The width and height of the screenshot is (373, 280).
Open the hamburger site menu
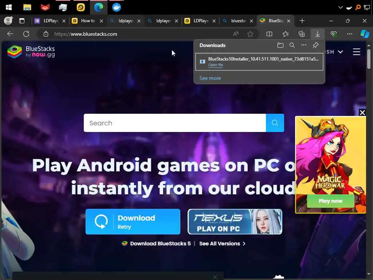point(356,52)
